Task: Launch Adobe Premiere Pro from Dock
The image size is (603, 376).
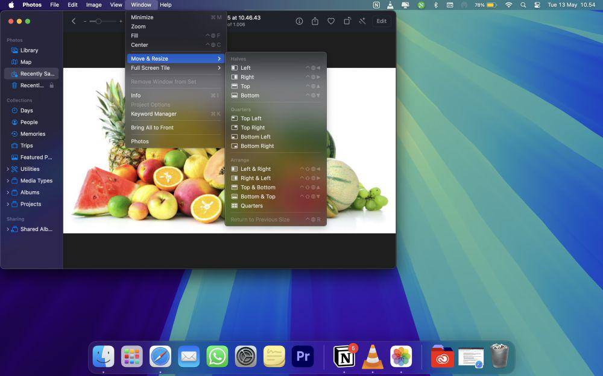Action: click(x=303, y=356)
